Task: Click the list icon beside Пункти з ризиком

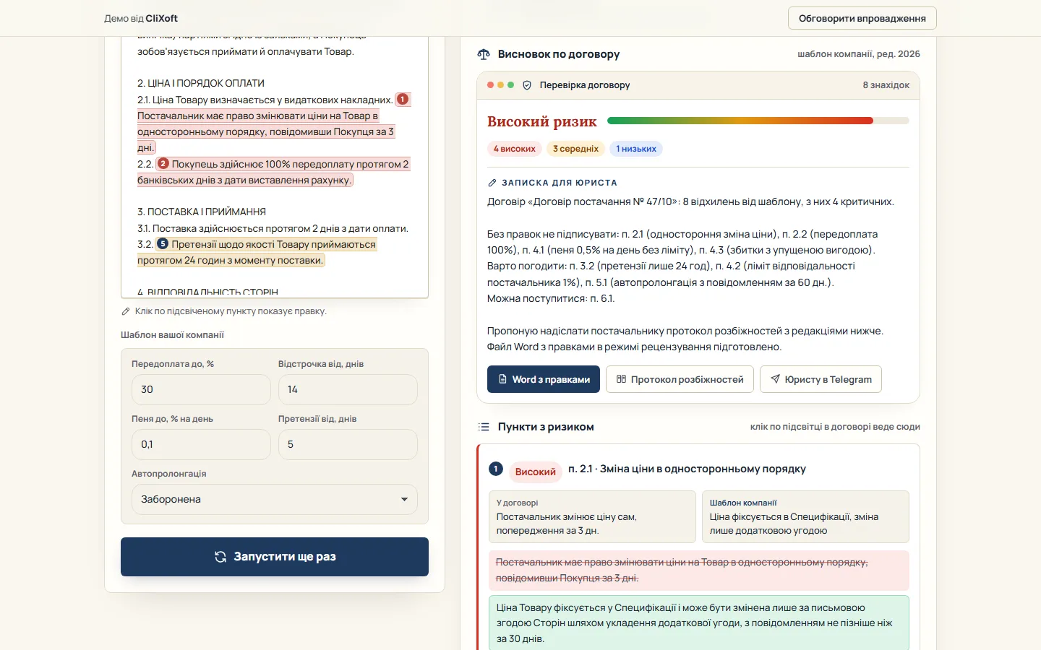Action: pyautogui.click(x=484, y=427)
